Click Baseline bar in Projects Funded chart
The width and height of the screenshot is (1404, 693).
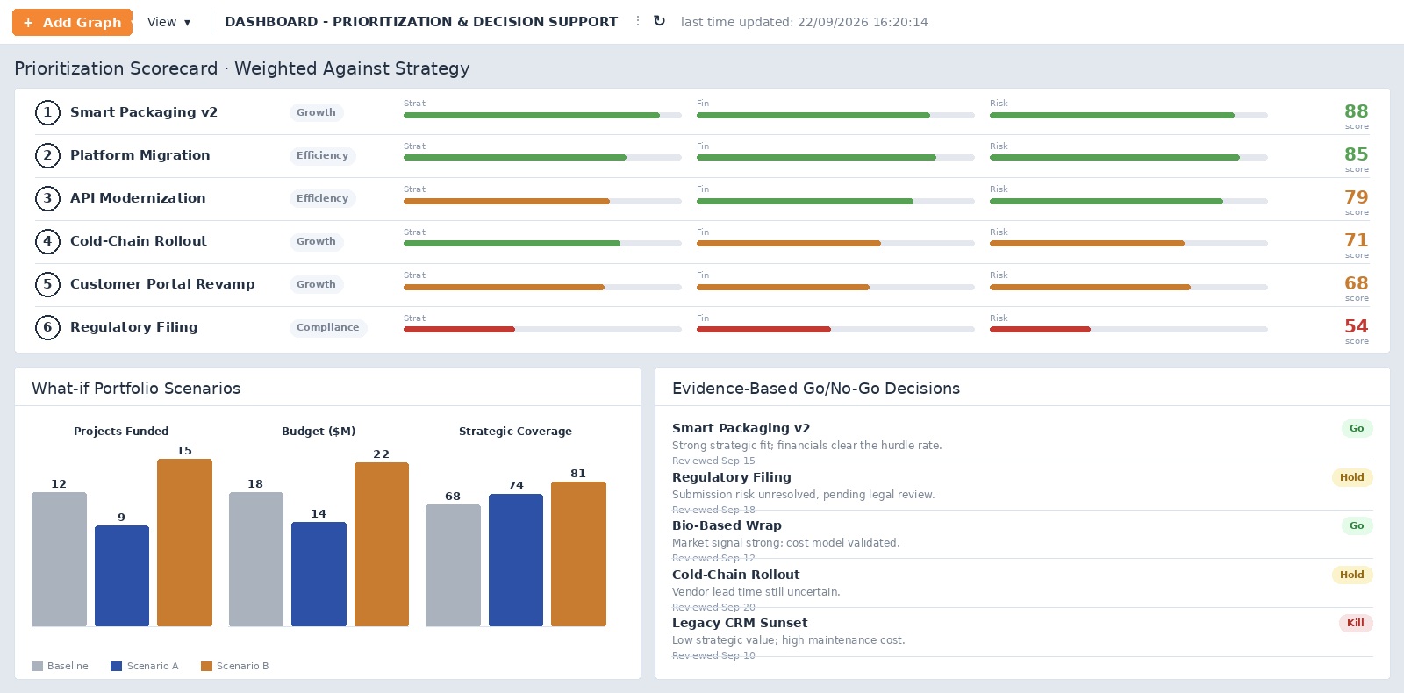[59, 560]
